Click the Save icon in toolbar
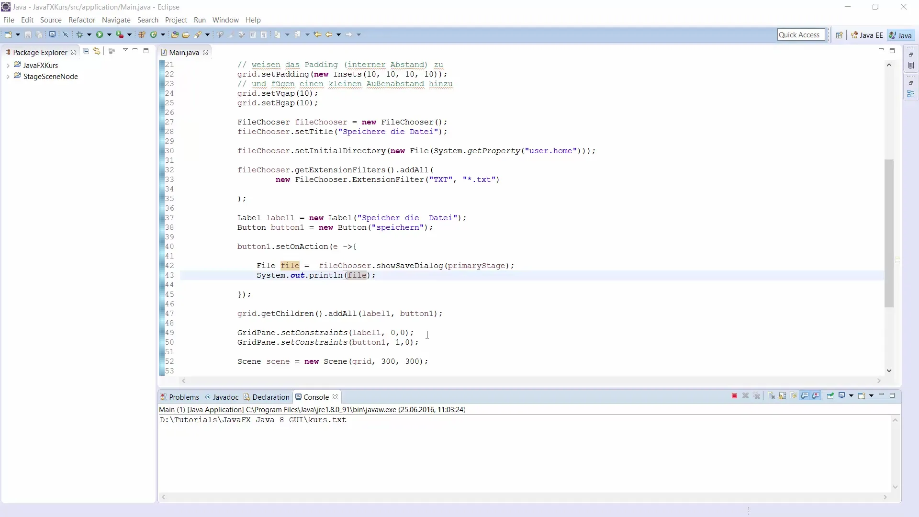This screenshot has height=517, width=919. coord(28,34)
